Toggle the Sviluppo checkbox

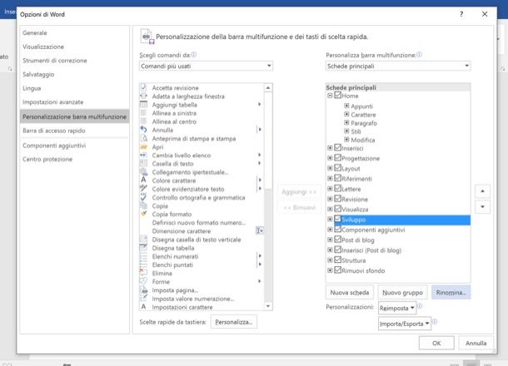pos(337,219)
